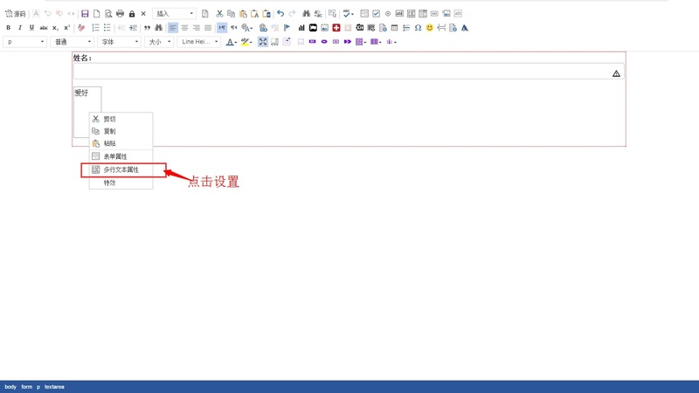Click the block quote icon
699x393 pixels.
(147, 28)
